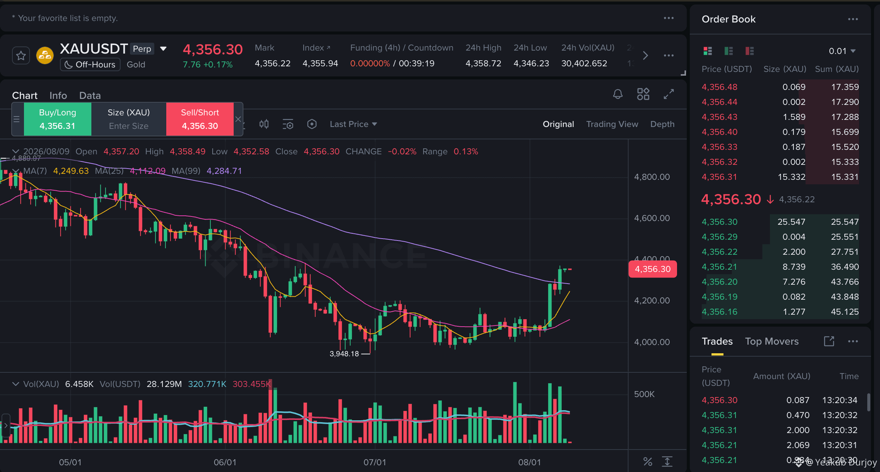Collapse the Vol indicator row chevron
880x472 pixels.
click(16, 384)
